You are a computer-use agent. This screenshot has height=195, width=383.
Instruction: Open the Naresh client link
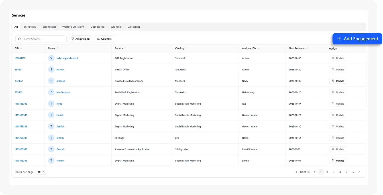60,70
